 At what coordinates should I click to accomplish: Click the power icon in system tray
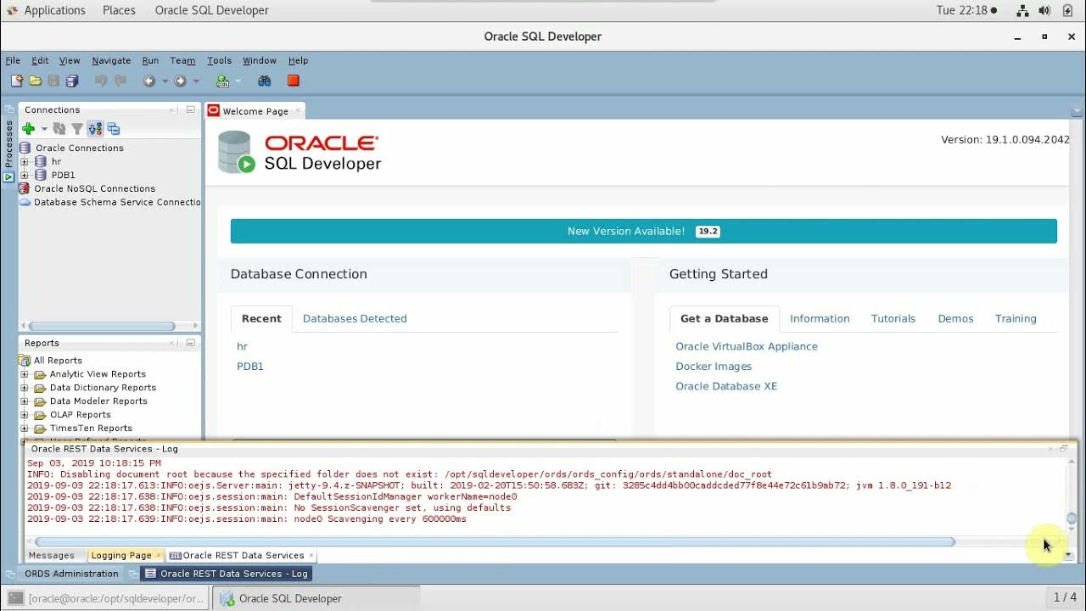(x=1066, y=10)
